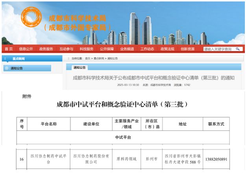Click the article title about 中试平台 第三批
This screenshot has width=248, height=173.
(x=154, y=78)
